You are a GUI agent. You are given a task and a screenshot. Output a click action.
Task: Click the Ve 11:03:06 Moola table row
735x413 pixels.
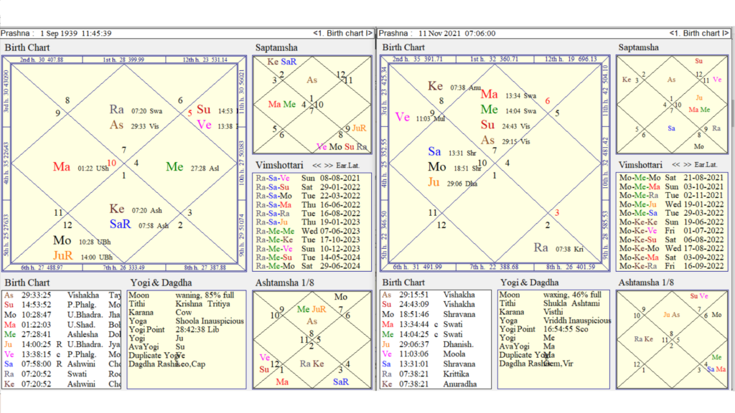pos(436,354)
